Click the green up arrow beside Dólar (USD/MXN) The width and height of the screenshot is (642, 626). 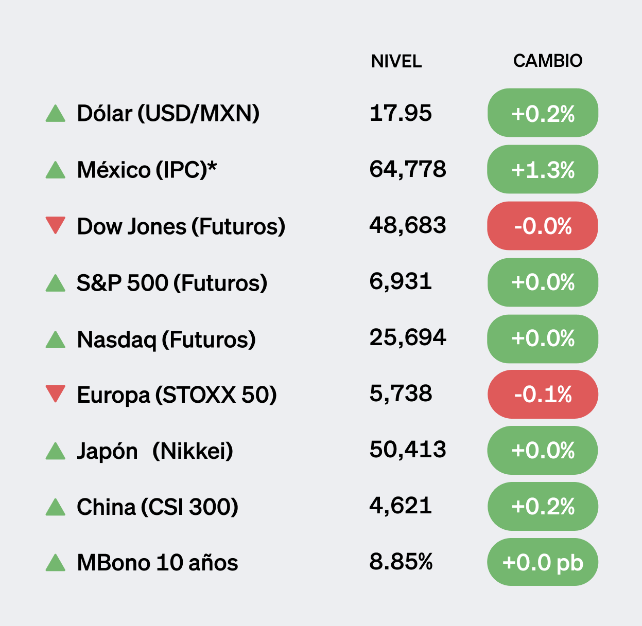click(56, 114)
